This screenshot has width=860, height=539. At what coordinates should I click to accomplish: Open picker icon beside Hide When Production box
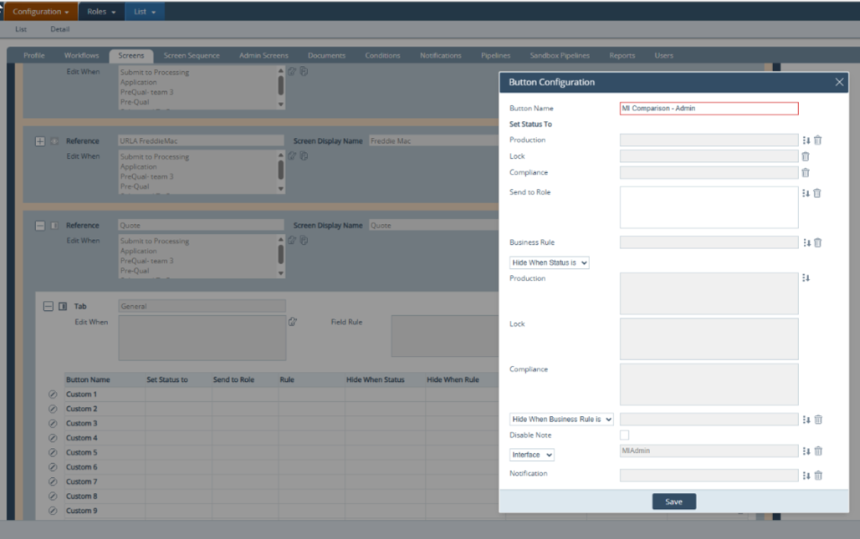806,278
